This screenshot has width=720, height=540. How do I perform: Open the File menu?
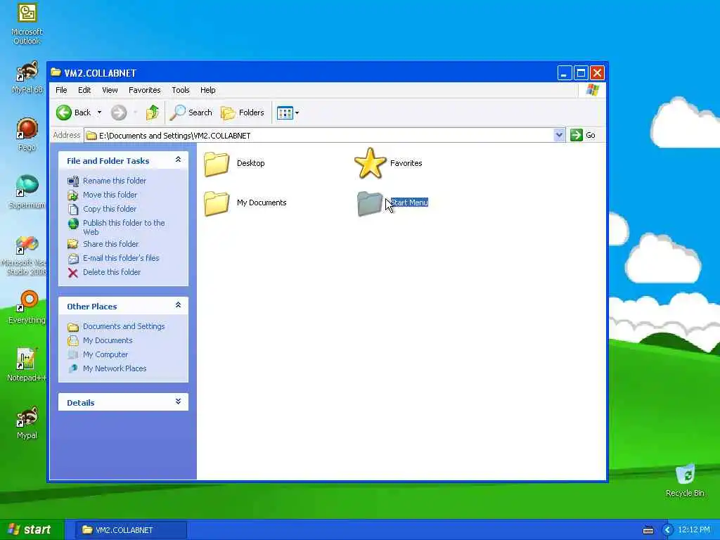click(61, 90)
